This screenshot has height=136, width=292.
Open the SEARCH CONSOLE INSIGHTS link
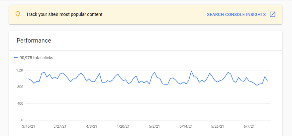[236, 15]
